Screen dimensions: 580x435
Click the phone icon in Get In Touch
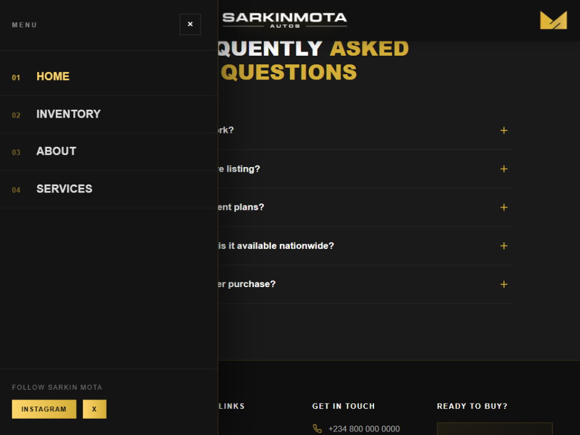tap(317, 429)
